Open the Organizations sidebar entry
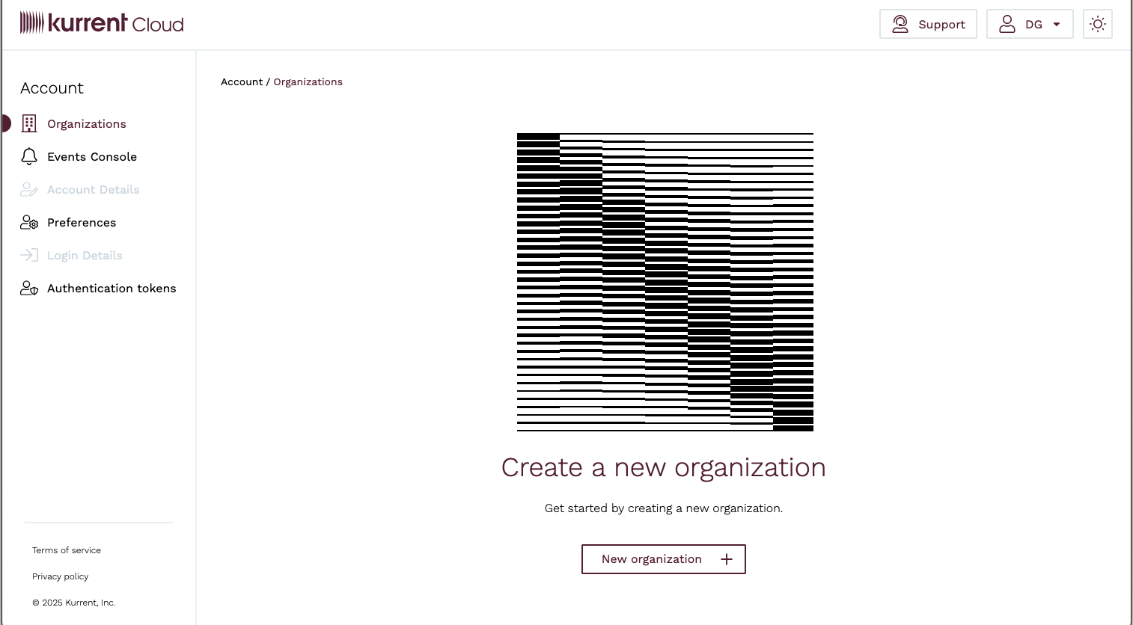The height and width of the screenshot is (625, 1133). [86, 123]
